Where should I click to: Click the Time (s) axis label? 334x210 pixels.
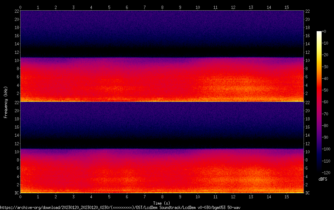click(162, 203)
